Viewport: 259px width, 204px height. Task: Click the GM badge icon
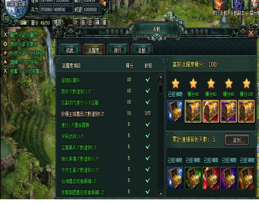tap(23, 23)
